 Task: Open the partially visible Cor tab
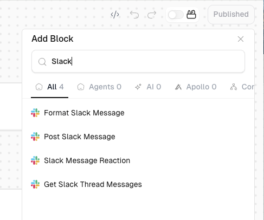tap(242, 87)
